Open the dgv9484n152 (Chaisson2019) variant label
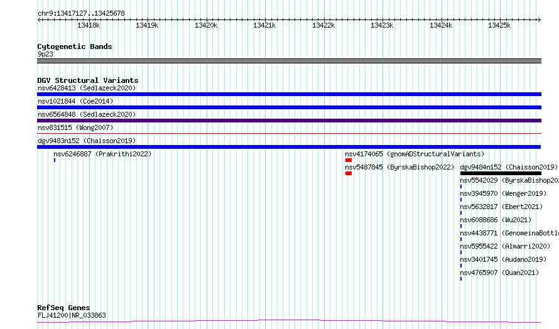 509,167
